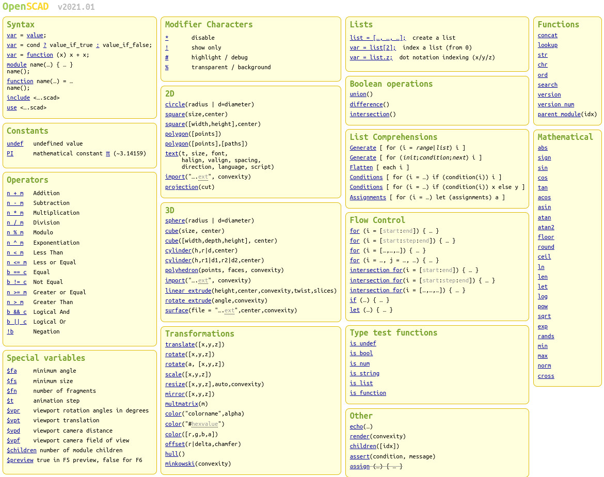604x477 pixels.
Task: Click the 'translate' transformation link
Action: [180, 345]
